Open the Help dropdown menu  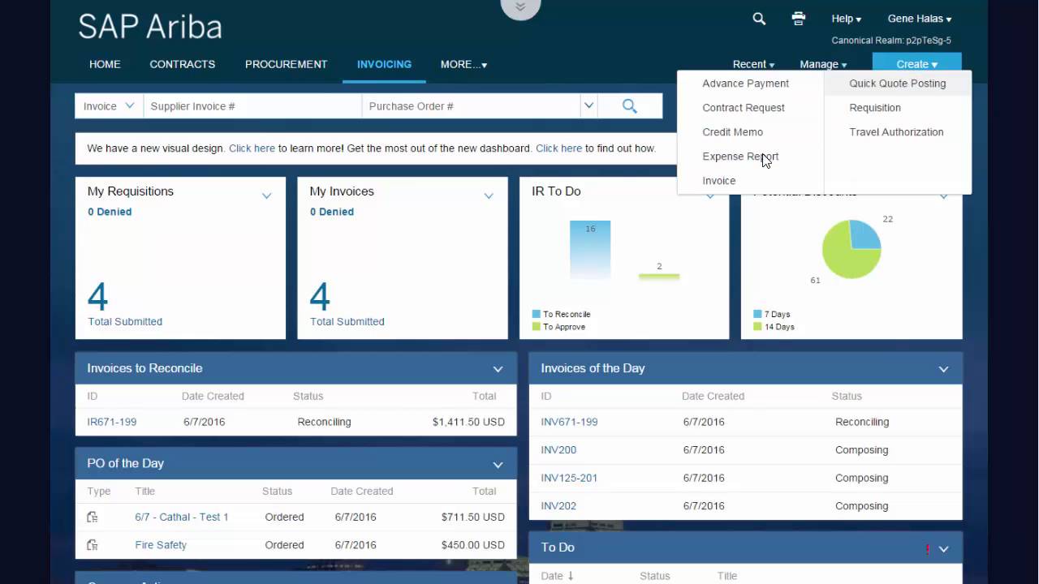pos(847,19)
